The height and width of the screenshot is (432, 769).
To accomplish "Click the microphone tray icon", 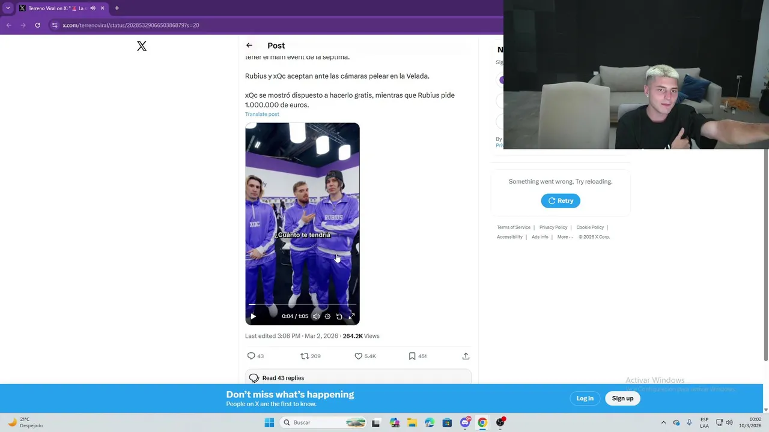I will click(x=689, y=422).
